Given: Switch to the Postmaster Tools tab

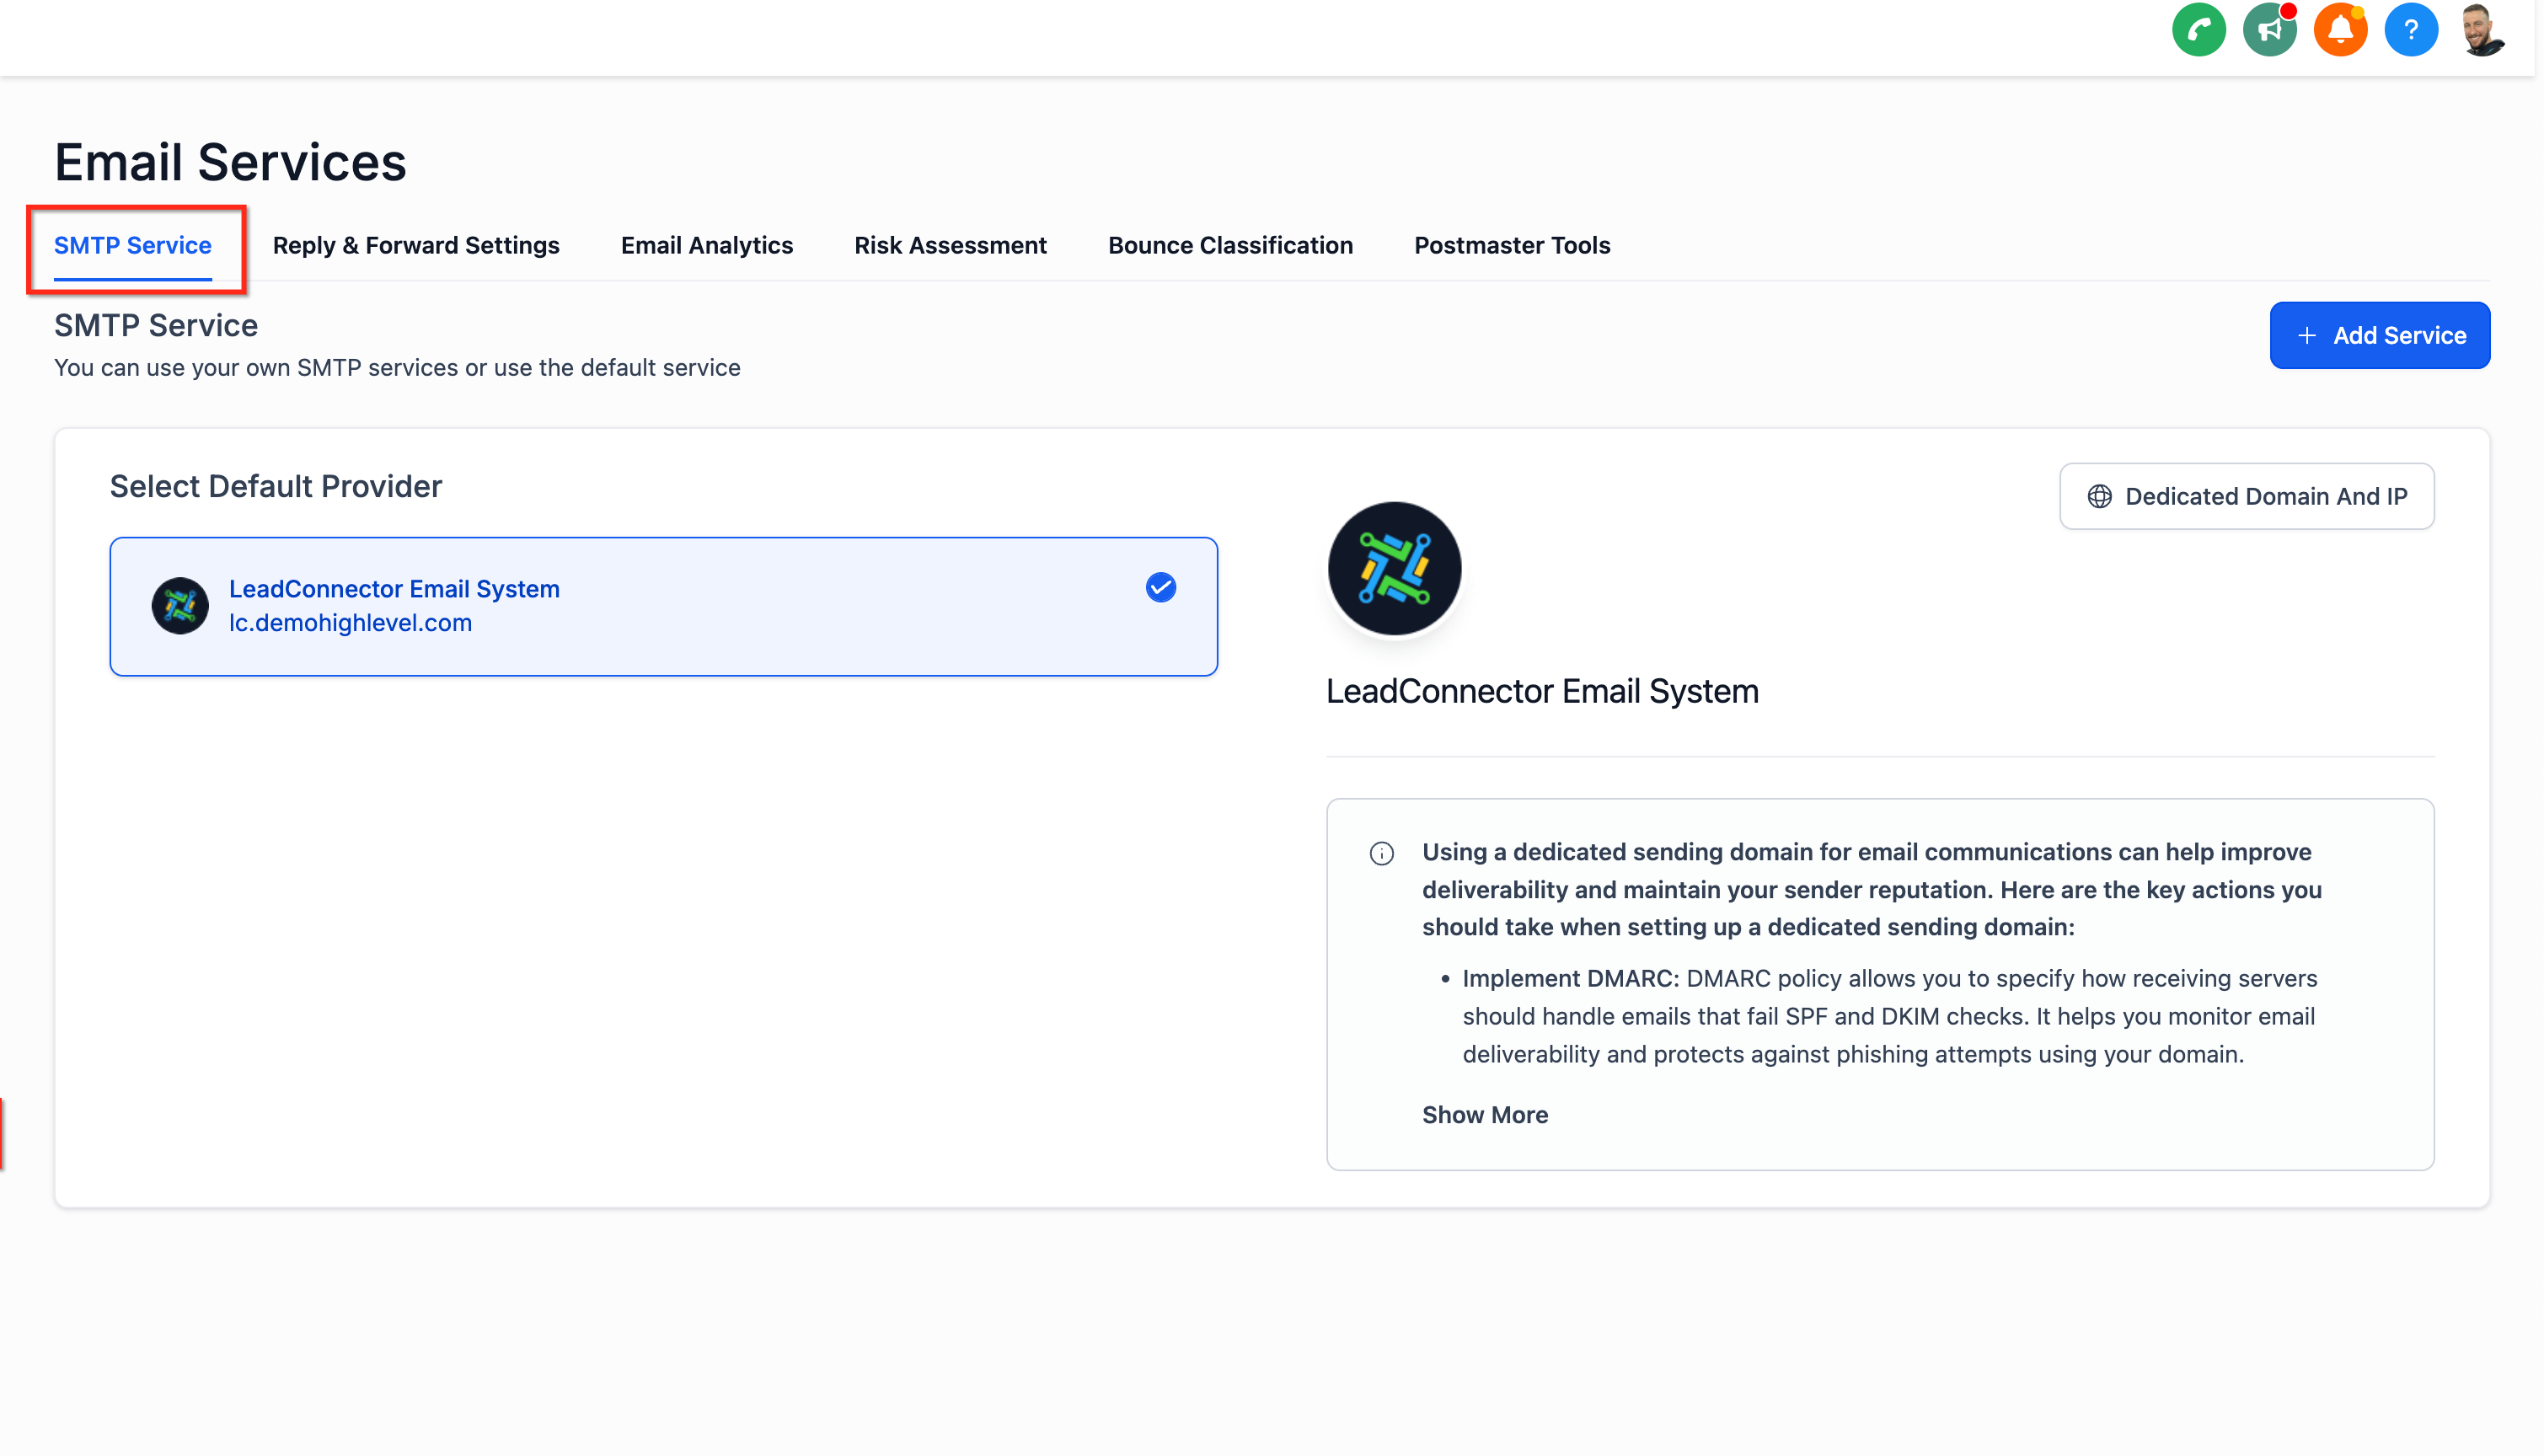Looking at the screenshot, I should 1512,245.
